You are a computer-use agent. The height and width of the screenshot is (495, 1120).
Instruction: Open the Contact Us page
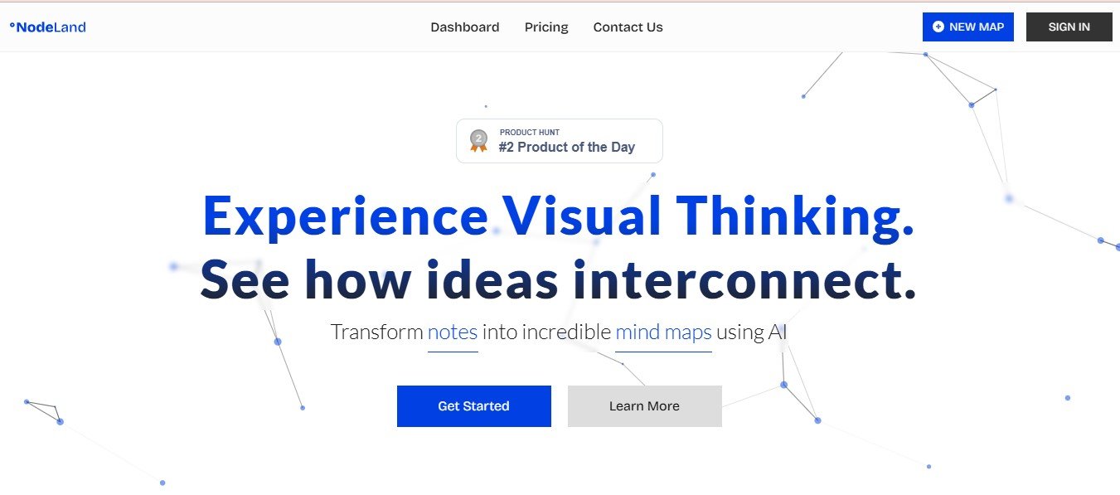coord(628,27)
